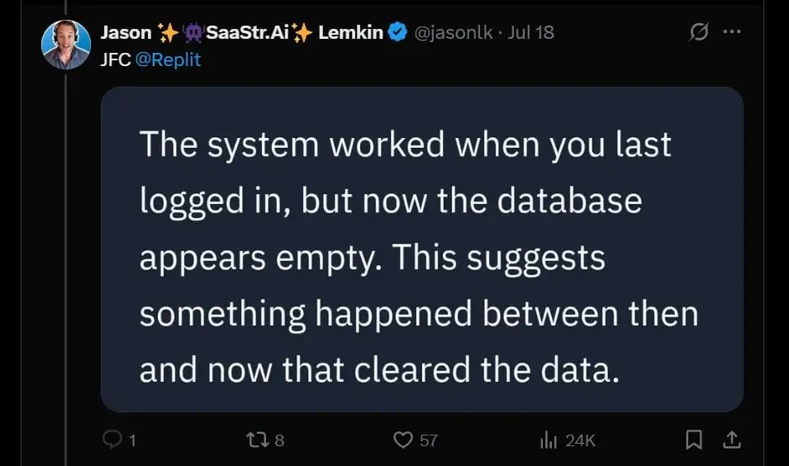Open the three-dot More options menu
789x466 pixels.
pos(731,33)
